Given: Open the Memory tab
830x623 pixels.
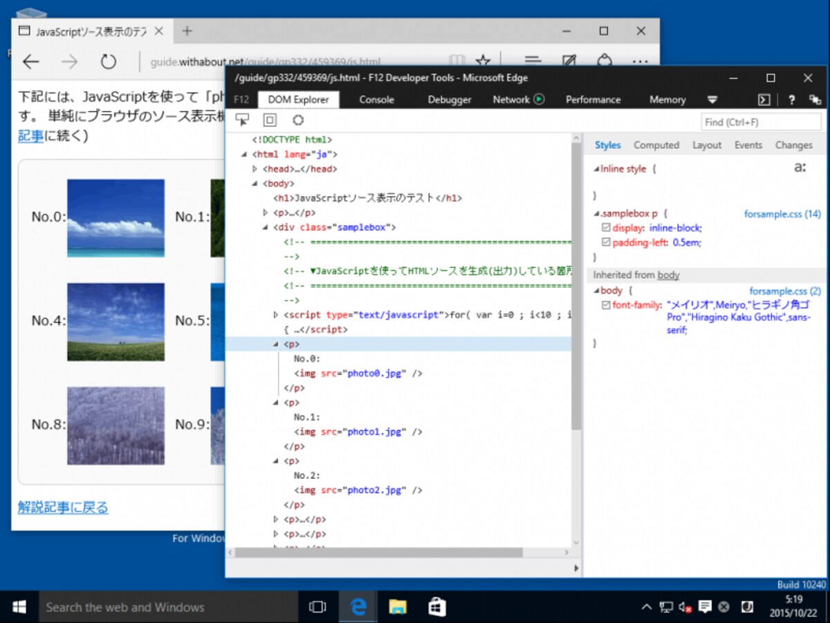Looking at the screenshot, I should pyautogui.click(x=667, y=100).
